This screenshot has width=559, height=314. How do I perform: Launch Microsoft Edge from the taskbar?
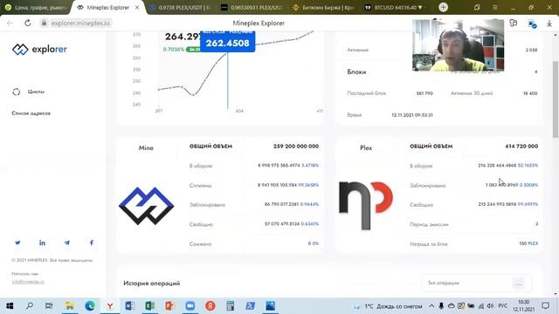(90, 306)
